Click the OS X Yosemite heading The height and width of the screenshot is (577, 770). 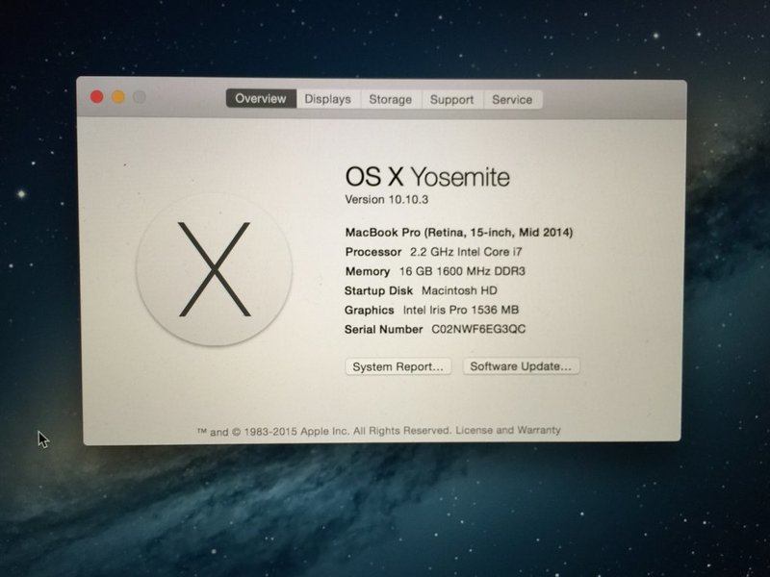pos(427,177)
